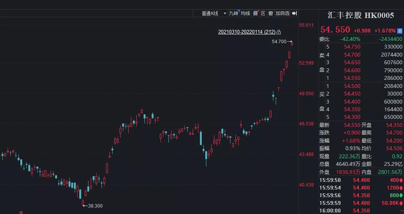The width and height of the screenshot is (404, 214).
Task: Click the 15:59:59 trade tick row
Action: 361,203
